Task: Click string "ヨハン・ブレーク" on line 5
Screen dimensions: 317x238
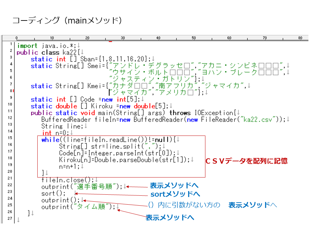Action: [x=240, y=72]
